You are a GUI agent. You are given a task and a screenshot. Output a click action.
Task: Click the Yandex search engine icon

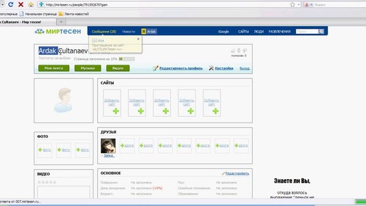click(x=307, y=5)
